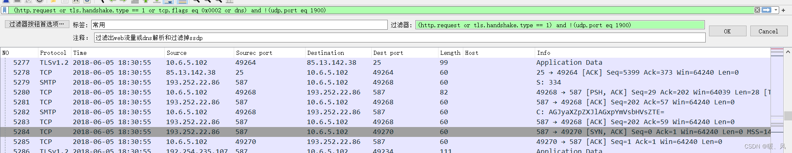792x153 pixels.
Task: Click the TLSv1.2 protocol cell of packet 5277
Action: click(54, 63)
